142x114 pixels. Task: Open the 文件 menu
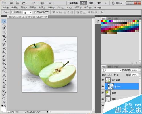click(5, 7)
